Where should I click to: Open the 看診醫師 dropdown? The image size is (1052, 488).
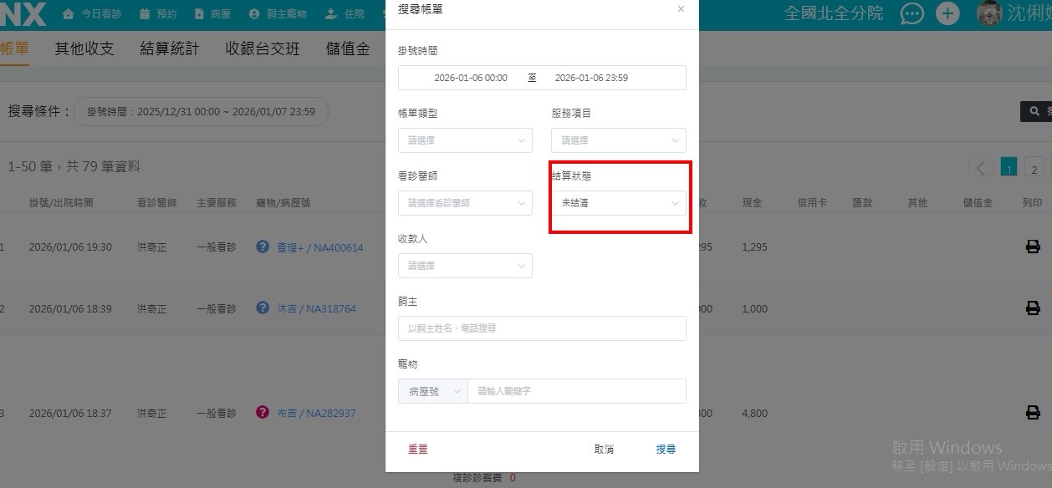coord(465,203)
